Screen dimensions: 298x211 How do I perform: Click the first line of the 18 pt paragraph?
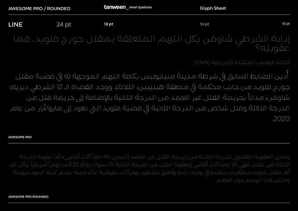coord(152,76)
